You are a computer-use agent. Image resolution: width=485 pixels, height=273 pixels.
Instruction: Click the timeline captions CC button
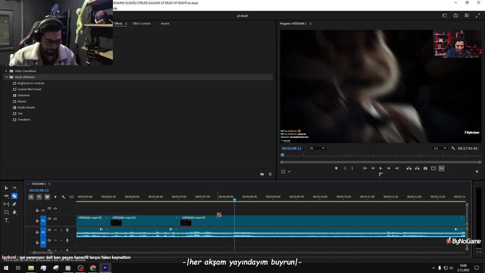pyautogui.click(x=71, y=197)
